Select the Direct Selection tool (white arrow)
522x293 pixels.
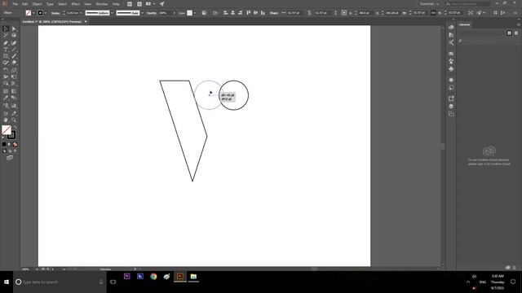pyautogui.click(x=14, y=29)
